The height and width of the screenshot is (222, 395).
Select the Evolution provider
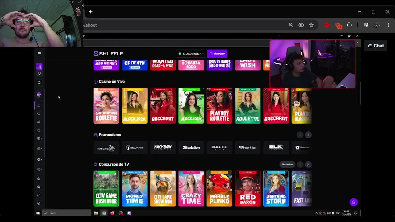point(191,148)
